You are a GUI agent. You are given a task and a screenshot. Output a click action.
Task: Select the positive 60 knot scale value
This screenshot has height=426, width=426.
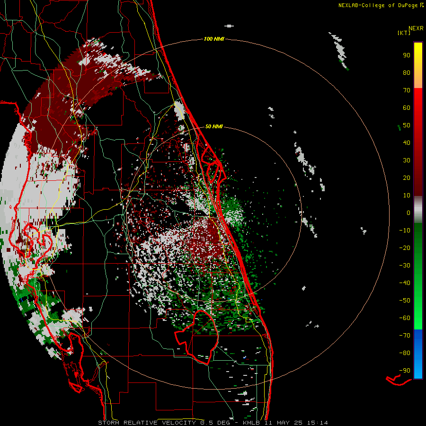click(407, 107)
